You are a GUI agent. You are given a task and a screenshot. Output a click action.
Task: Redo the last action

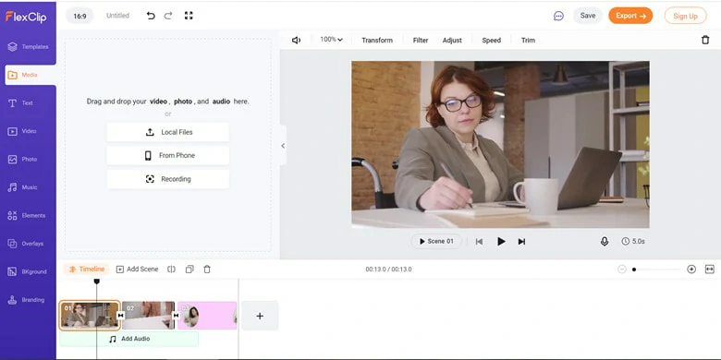[x=168, y=16]
